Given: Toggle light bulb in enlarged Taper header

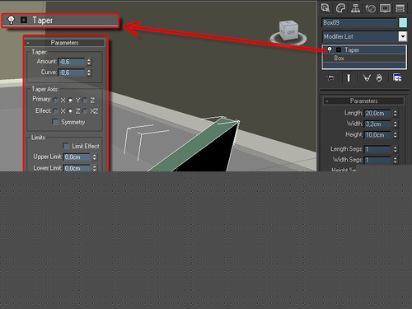Looking at the screenshot, I should 11,20.
